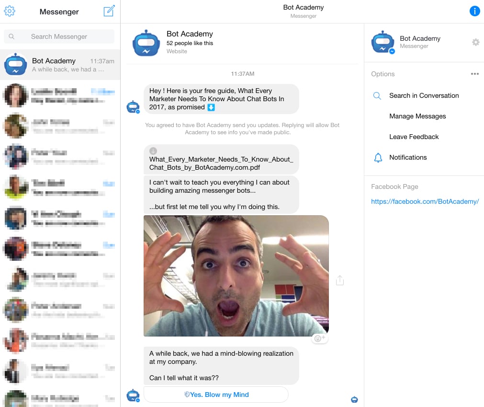Click the Bot Academy conversation list avatar
The image size is (484, 407).
[x=15, y=65]
